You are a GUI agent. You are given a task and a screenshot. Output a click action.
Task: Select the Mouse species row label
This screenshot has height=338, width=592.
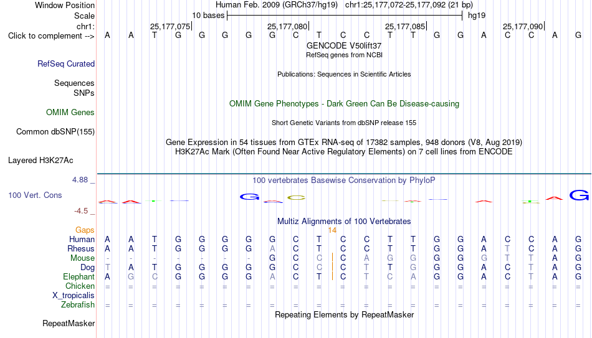82,258
